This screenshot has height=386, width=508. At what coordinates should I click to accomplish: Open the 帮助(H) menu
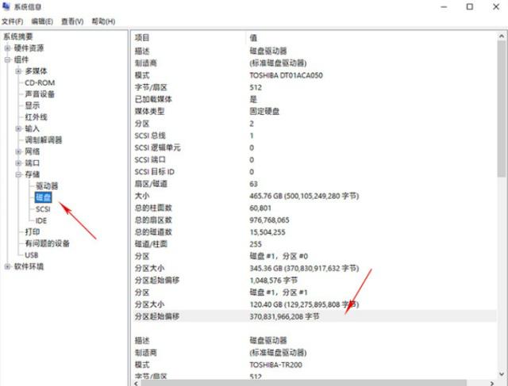pos(103,21)
